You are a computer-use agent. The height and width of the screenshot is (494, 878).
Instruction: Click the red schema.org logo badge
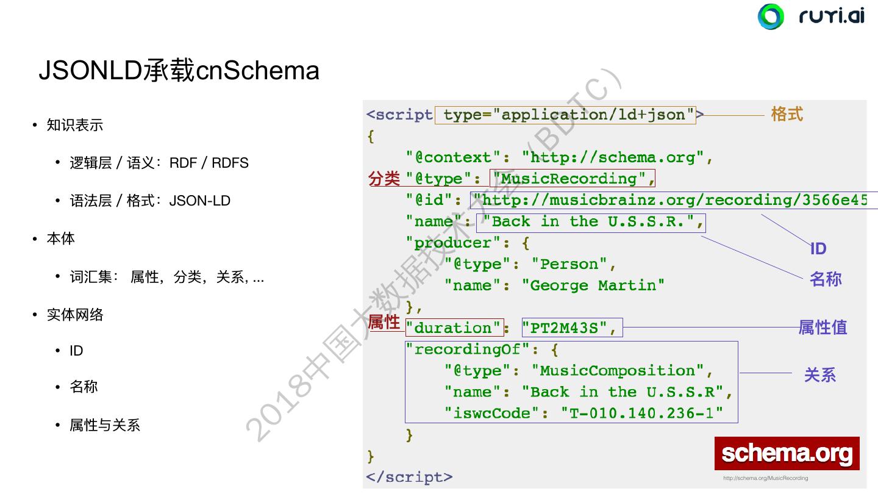click(x=787, y=454)
